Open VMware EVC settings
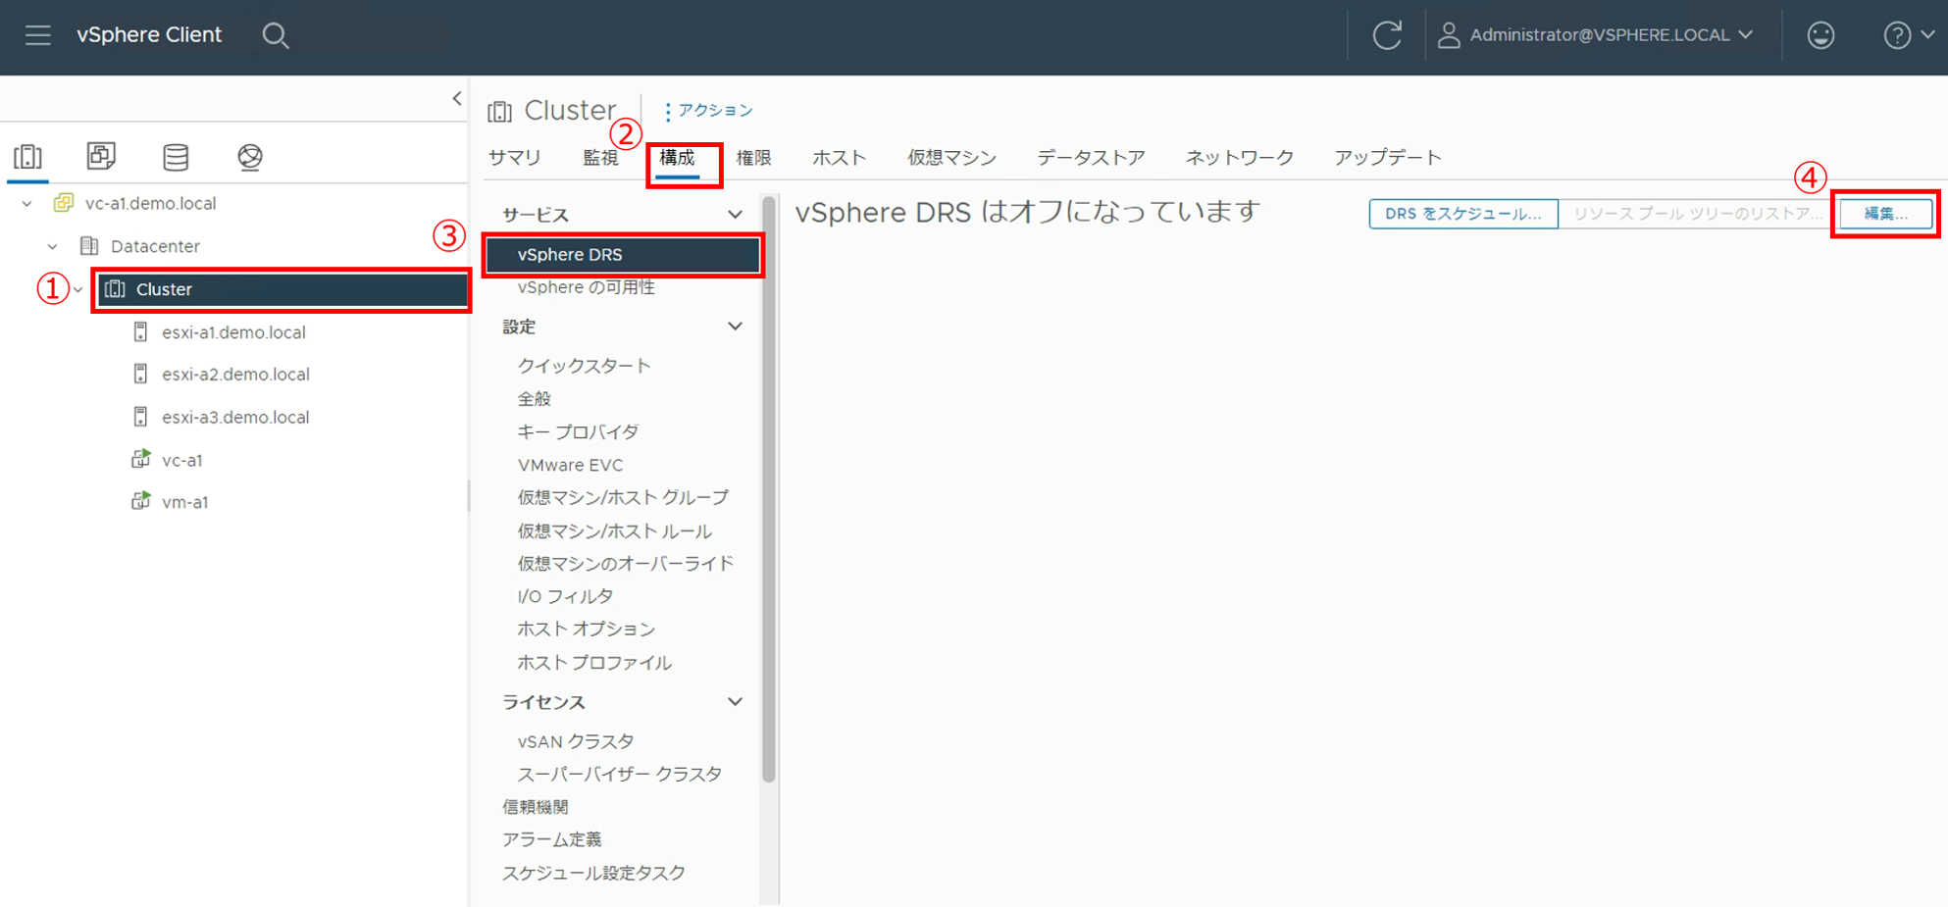Viewport: 1948px width, 907px height. click(571, 465)
